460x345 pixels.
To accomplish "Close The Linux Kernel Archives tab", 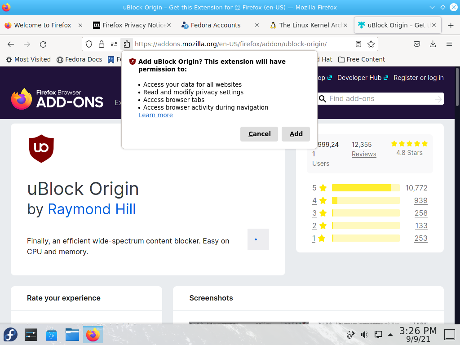I will click(345, 26).
